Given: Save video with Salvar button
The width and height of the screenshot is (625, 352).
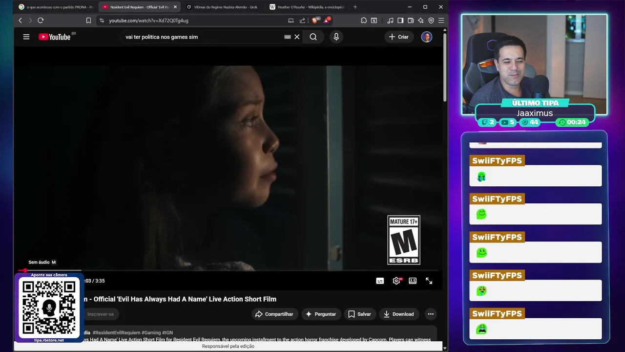Looking at the screenshot, I should coord(359,314).
